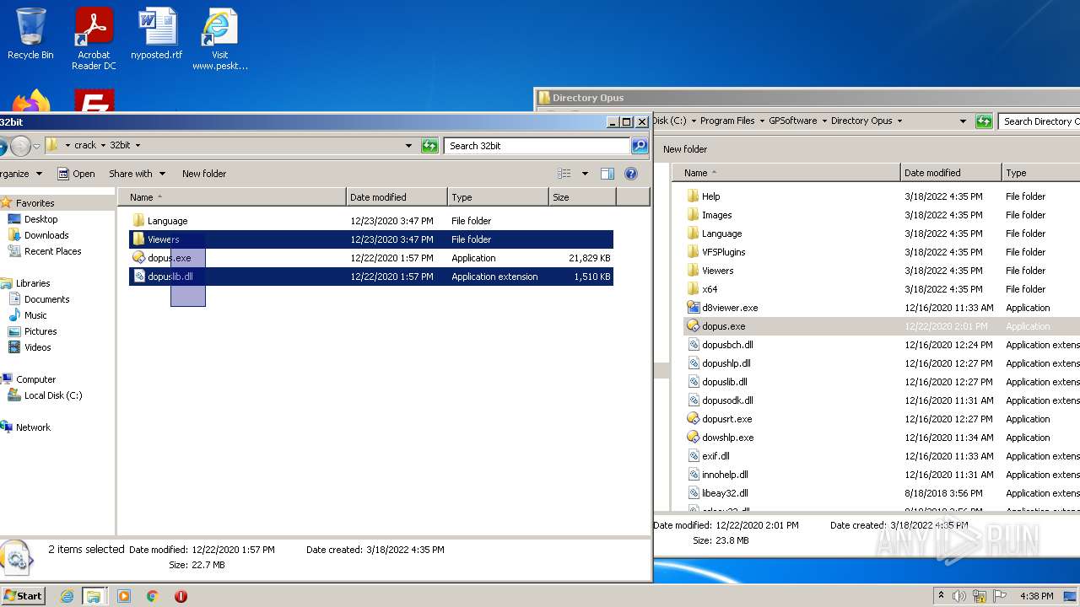Screen dimensions: 1080x607
Task: Click the search magnifier in 32bit window
Action: coord(640,146)
